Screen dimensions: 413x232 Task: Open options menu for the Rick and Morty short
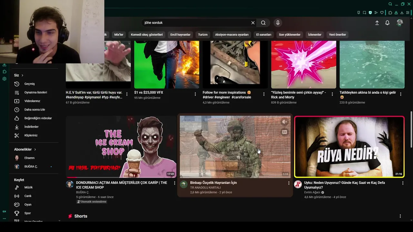click(332, 94)
